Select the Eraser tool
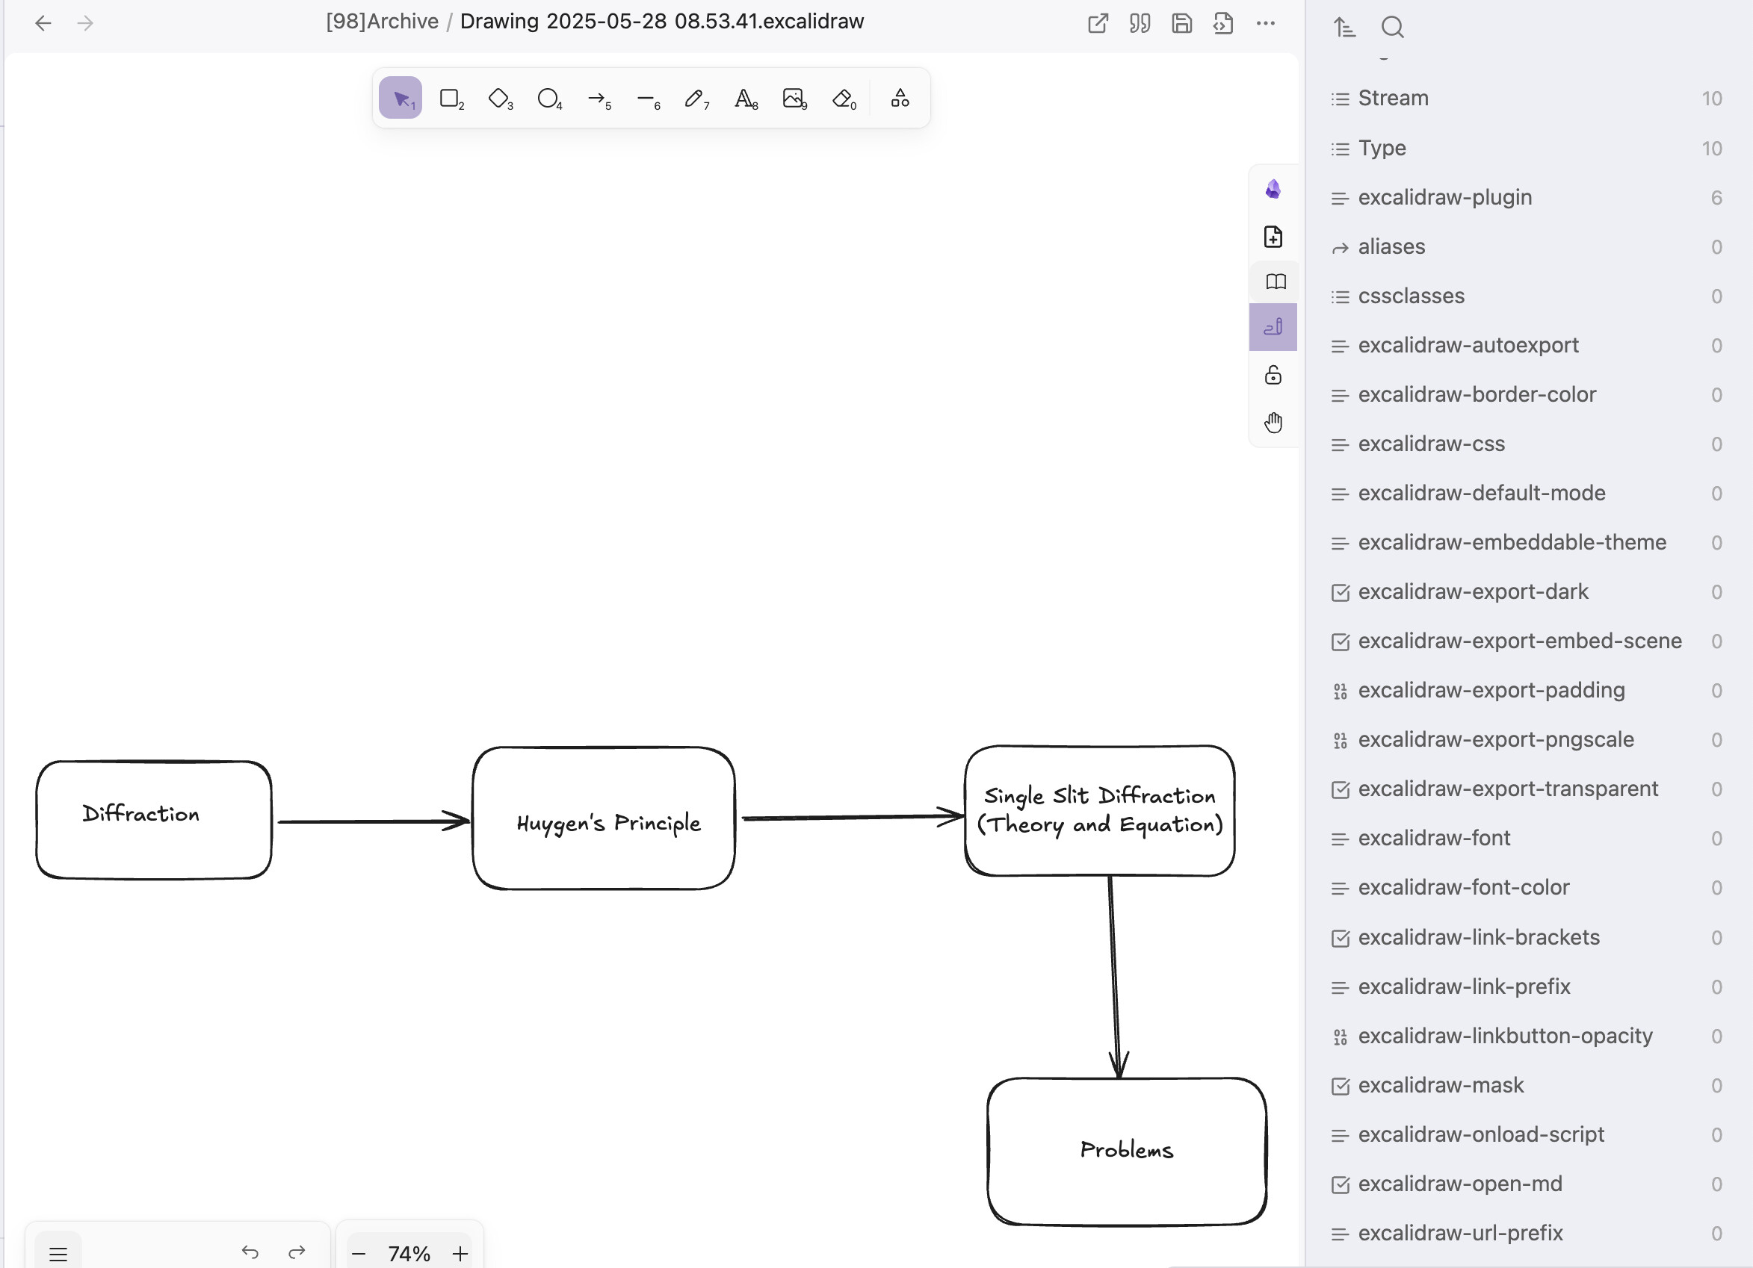The image size is (1753, 1268). tap(844, 98)
